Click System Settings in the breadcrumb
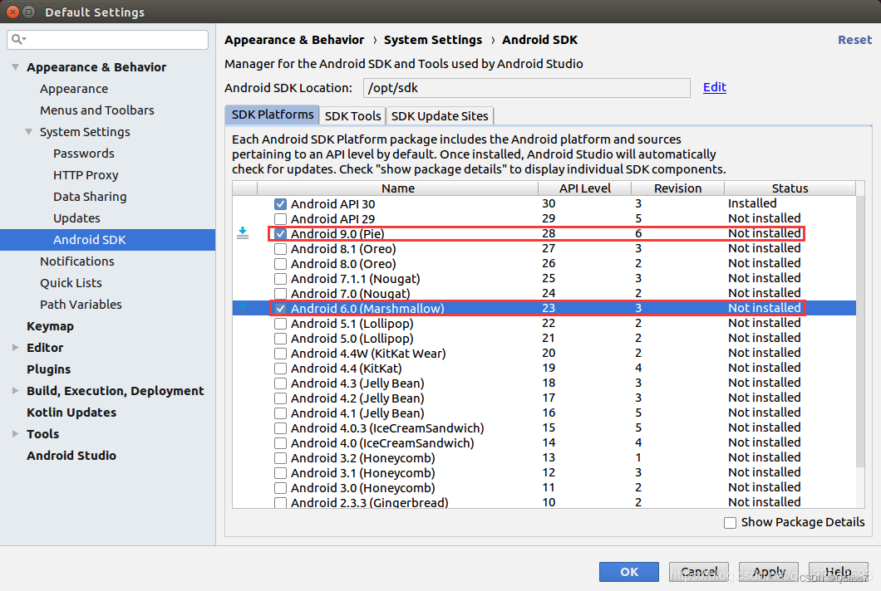This screenshot has height=591, width=881. click(433, 40)
